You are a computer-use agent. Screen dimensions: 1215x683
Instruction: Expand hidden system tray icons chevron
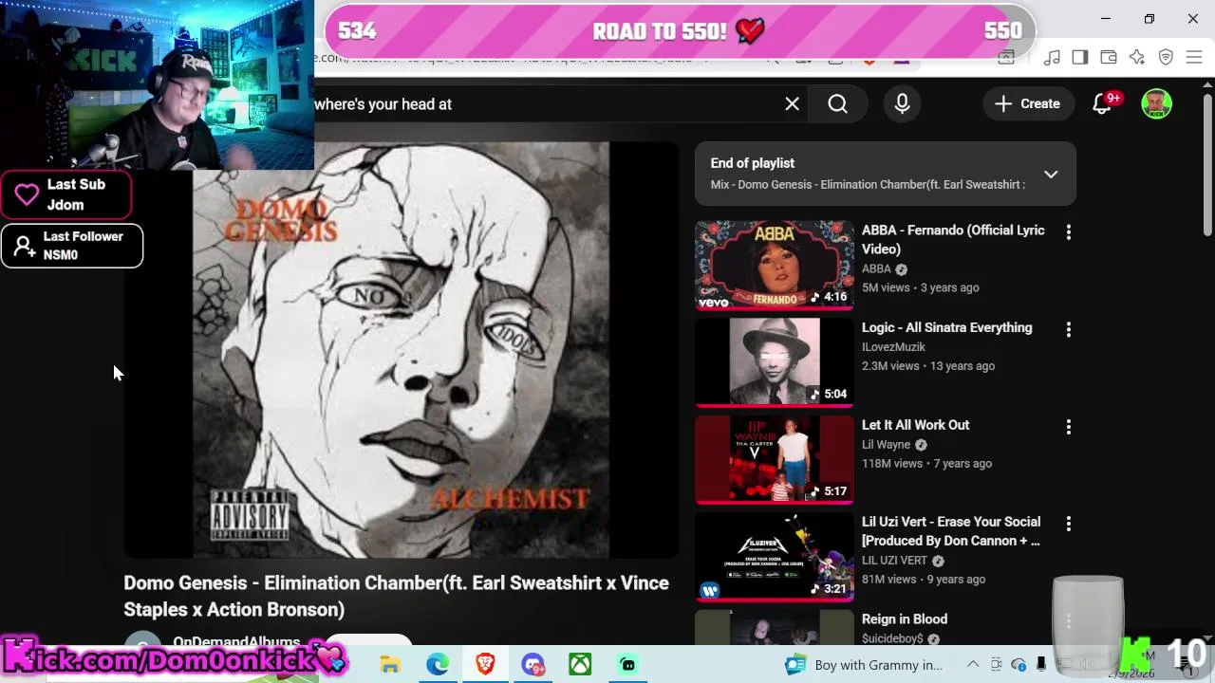973,665
